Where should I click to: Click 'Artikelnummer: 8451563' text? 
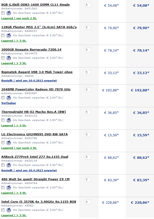click(x=19, y=9)
